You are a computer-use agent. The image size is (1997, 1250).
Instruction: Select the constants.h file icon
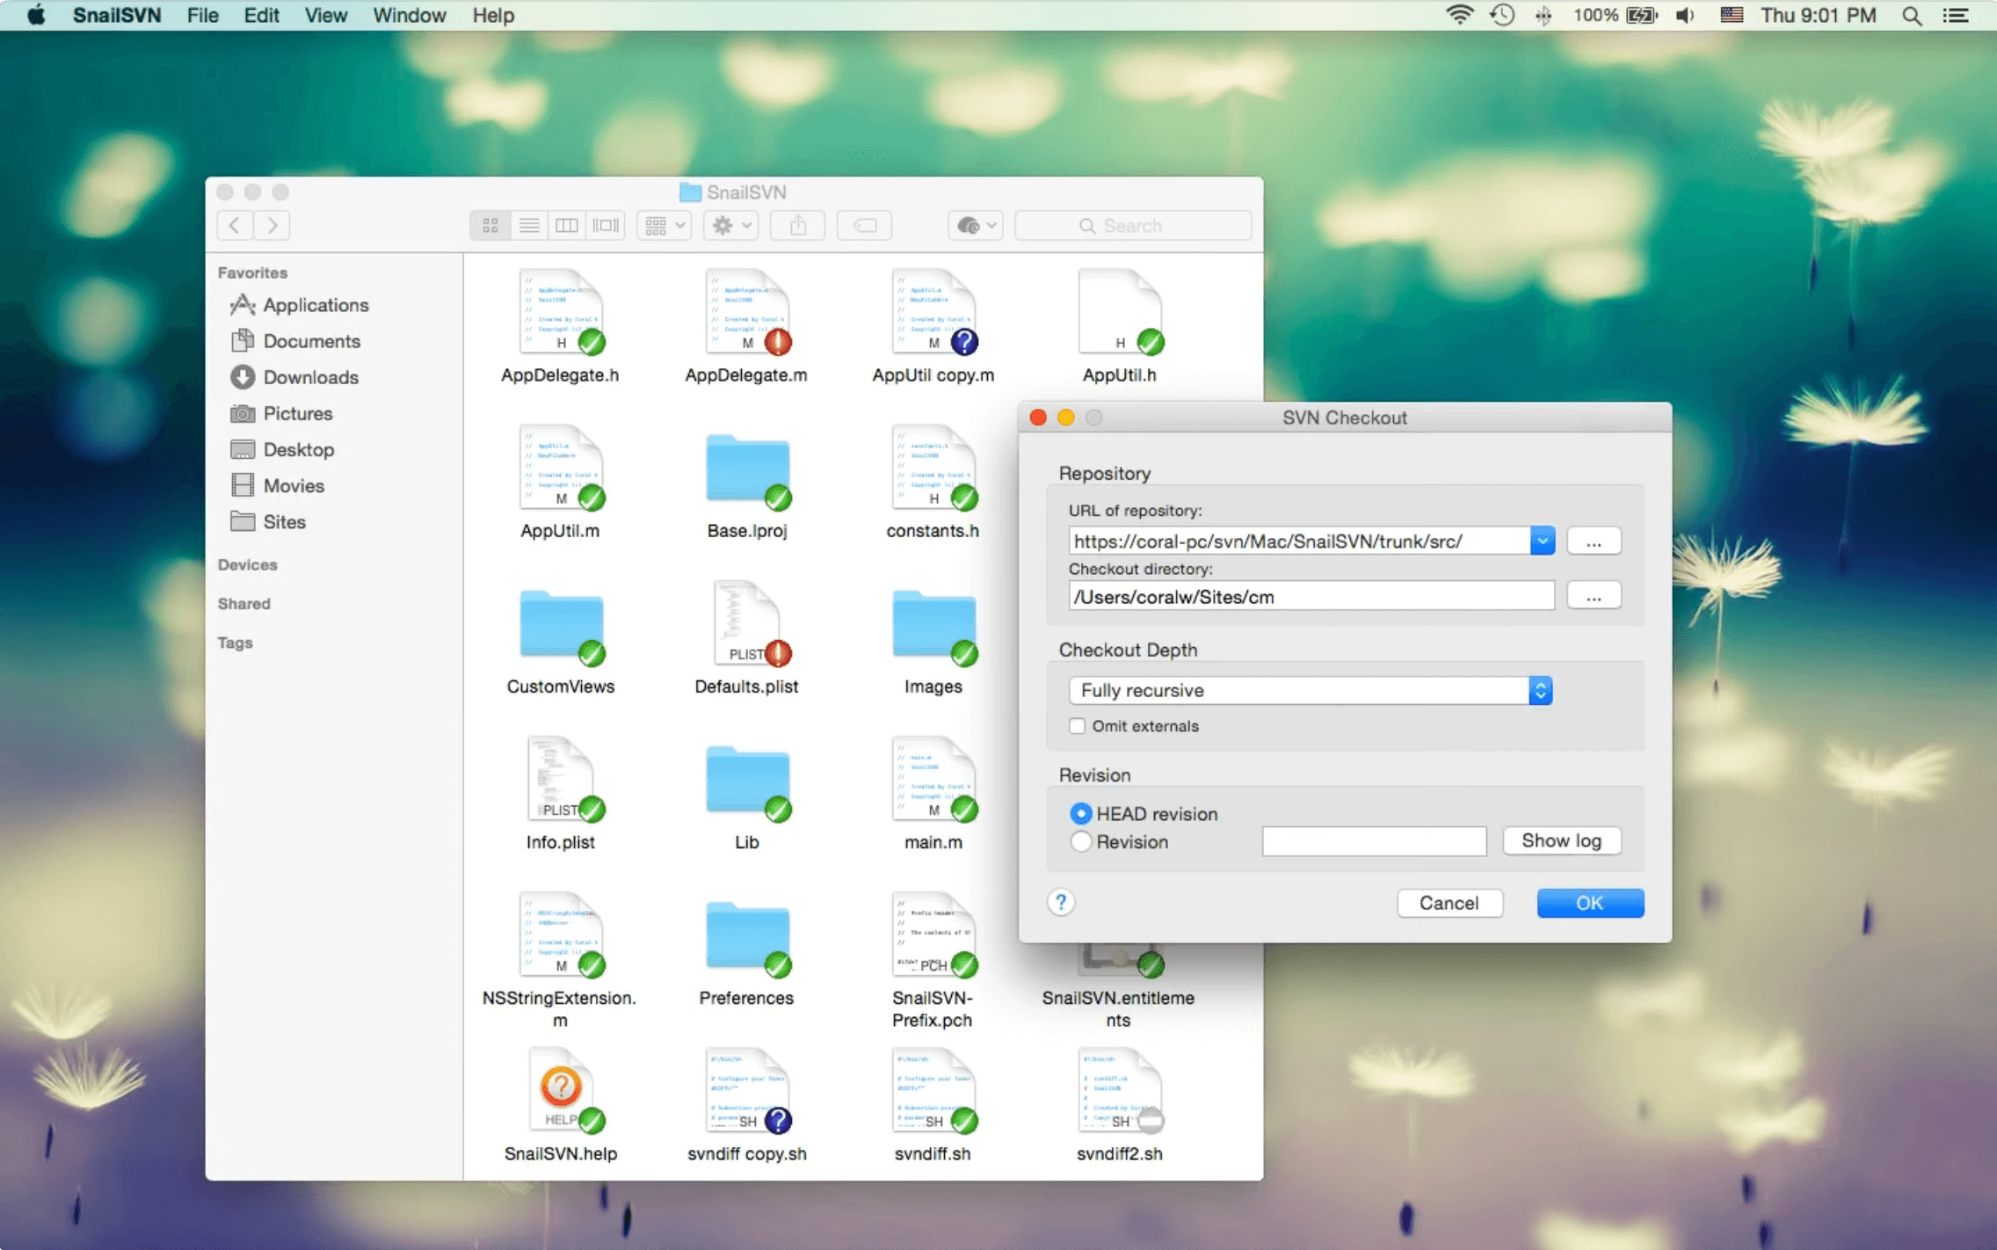[933, 469]
